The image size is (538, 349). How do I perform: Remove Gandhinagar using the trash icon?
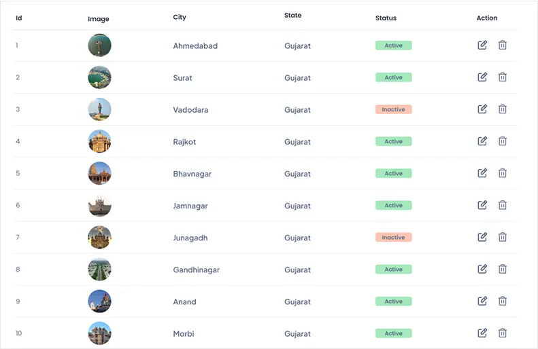coord(503,269)
